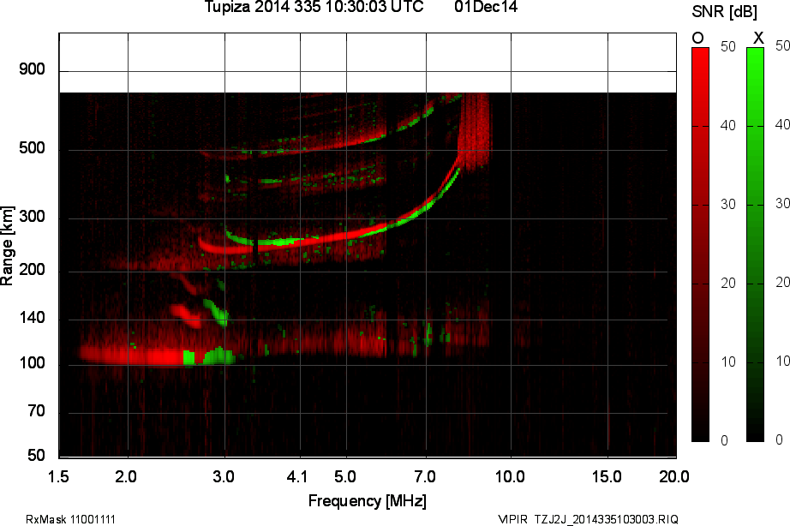This screenshot has width=790, height=526.
Task: Click the '5.0' frequency axis label
Action: pyautogui.click(x=345, y=476)
